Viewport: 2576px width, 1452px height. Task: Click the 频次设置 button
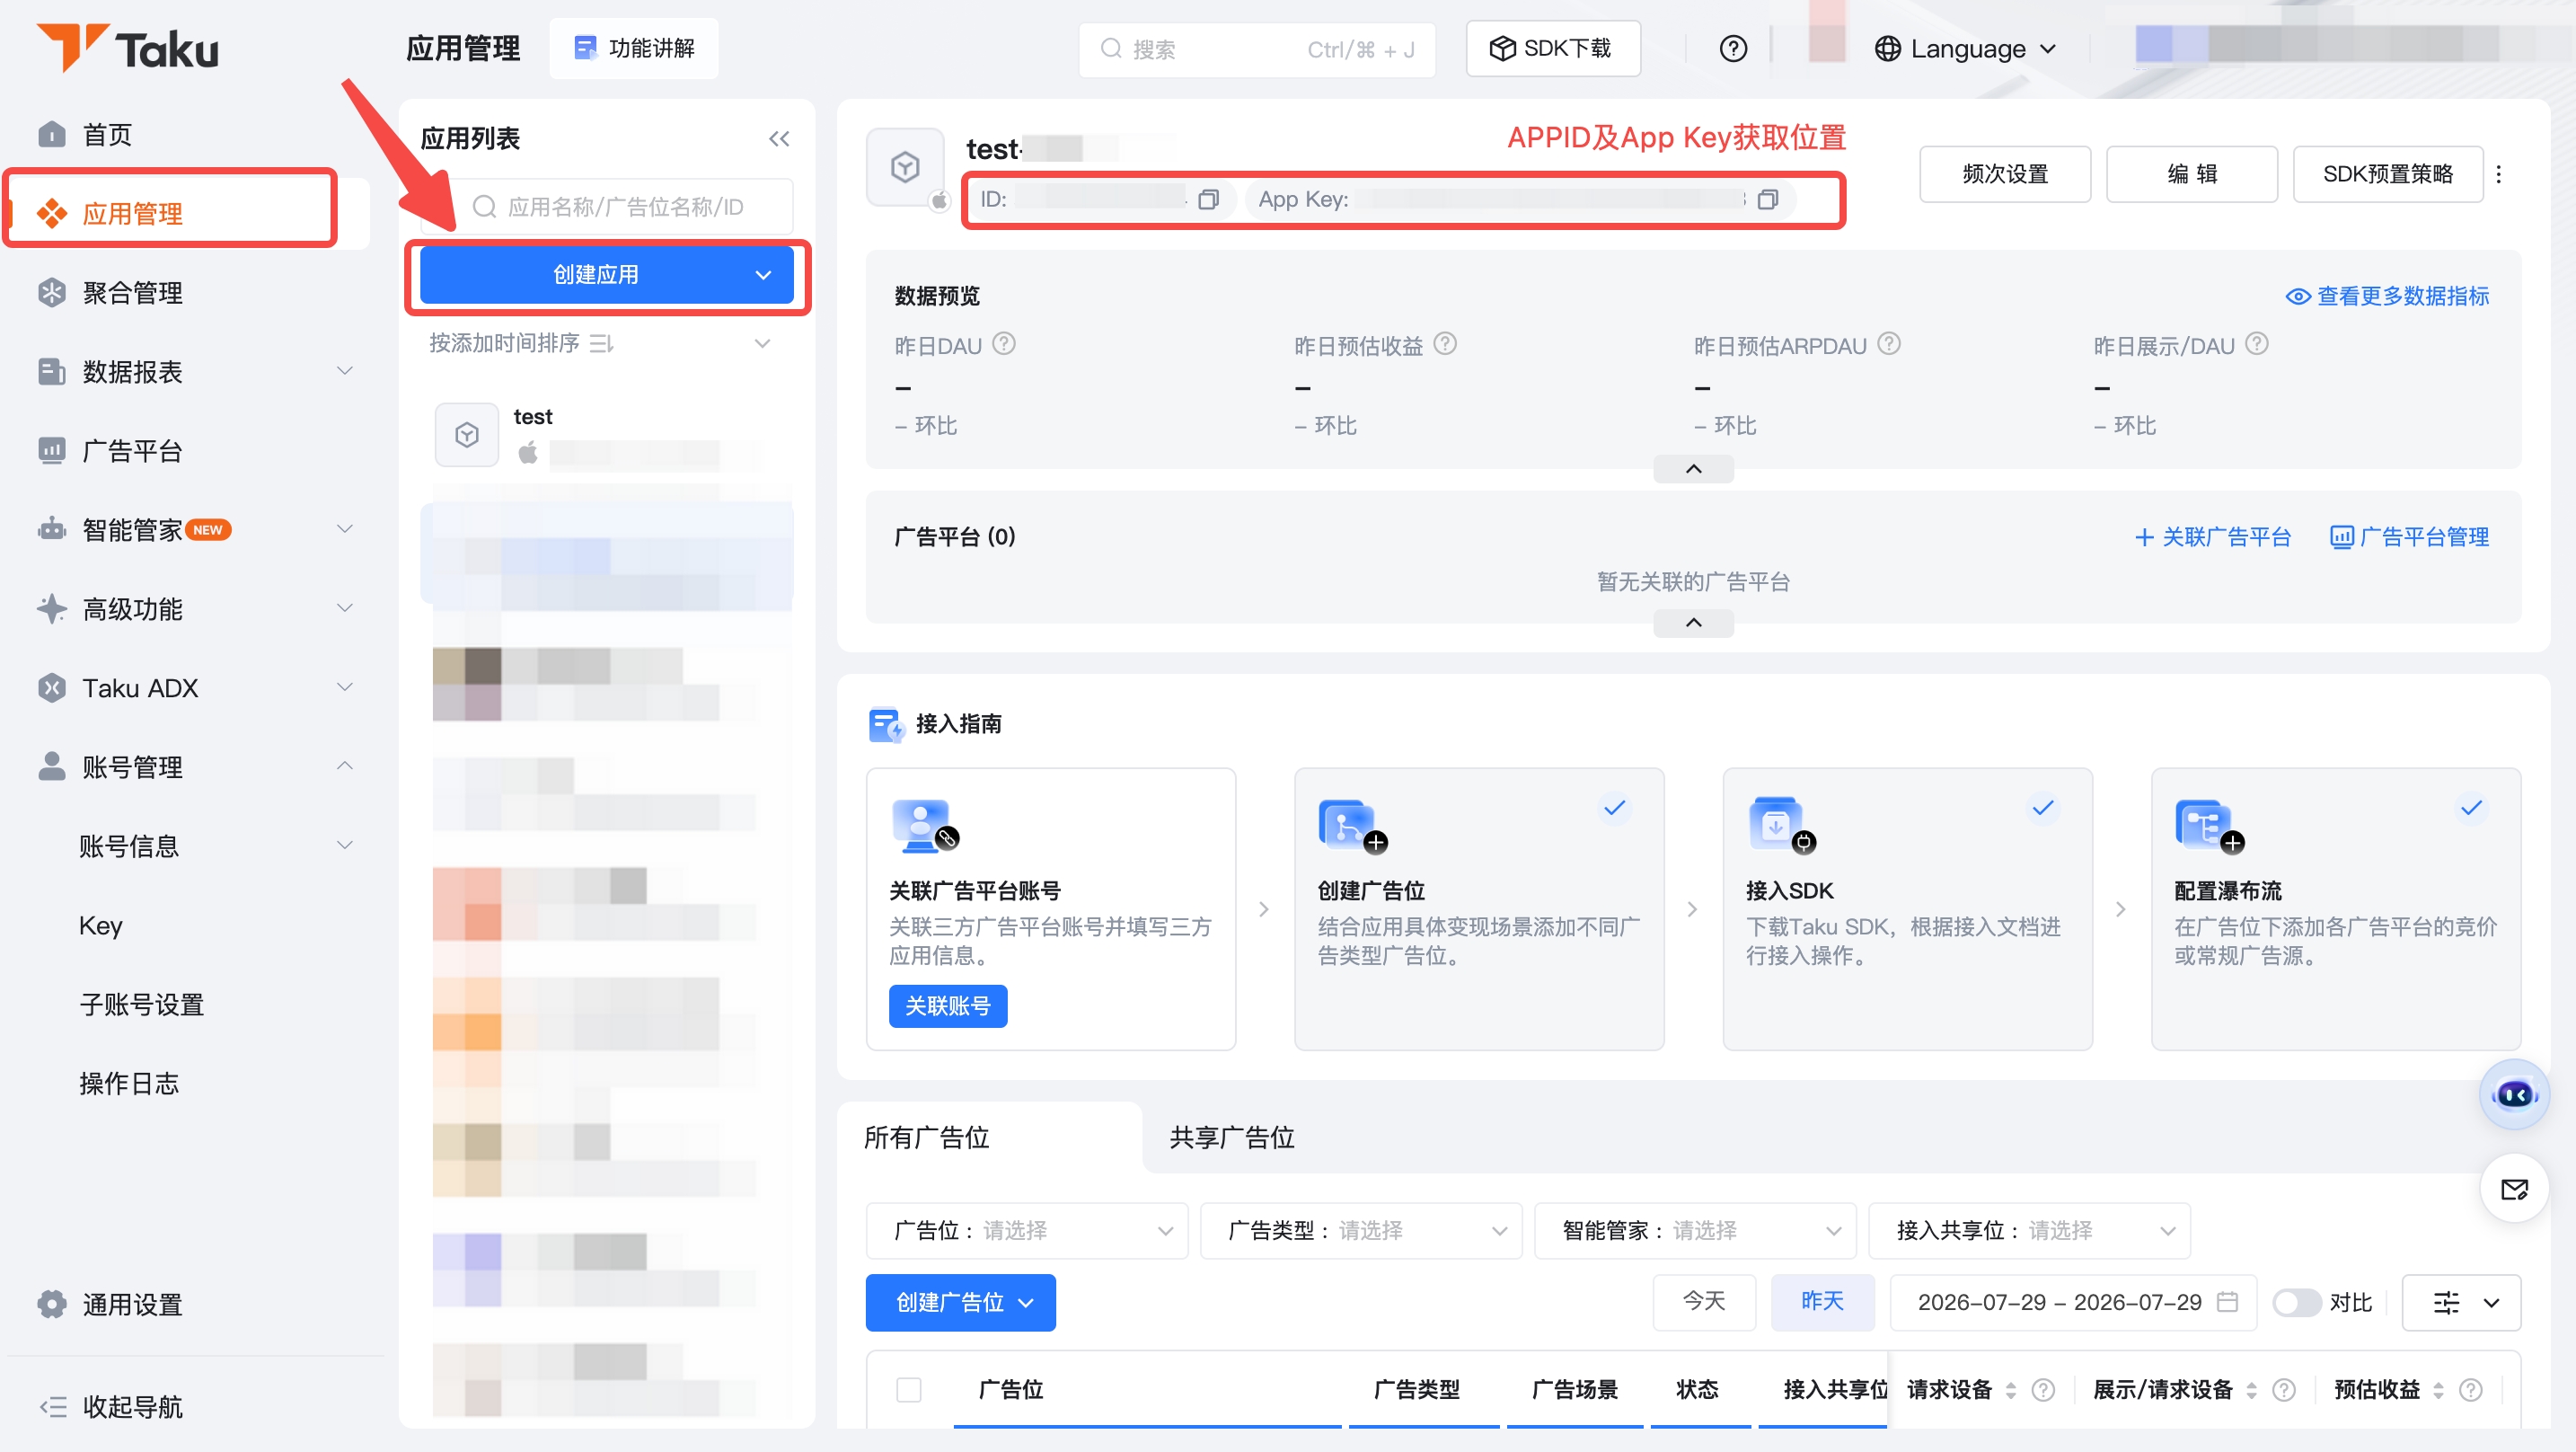(2004, 174)
